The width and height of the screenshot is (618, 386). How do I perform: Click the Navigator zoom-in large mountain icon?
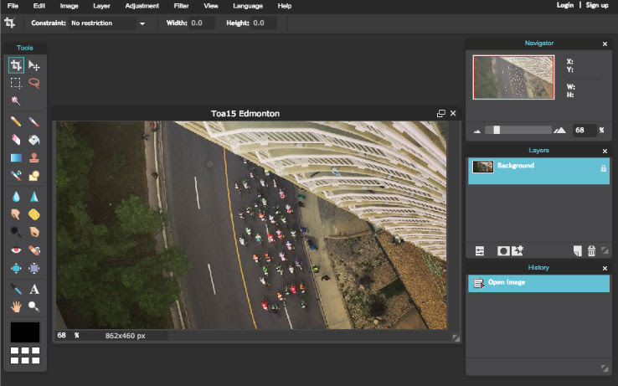pyautogui.click(x=559, y=130)
